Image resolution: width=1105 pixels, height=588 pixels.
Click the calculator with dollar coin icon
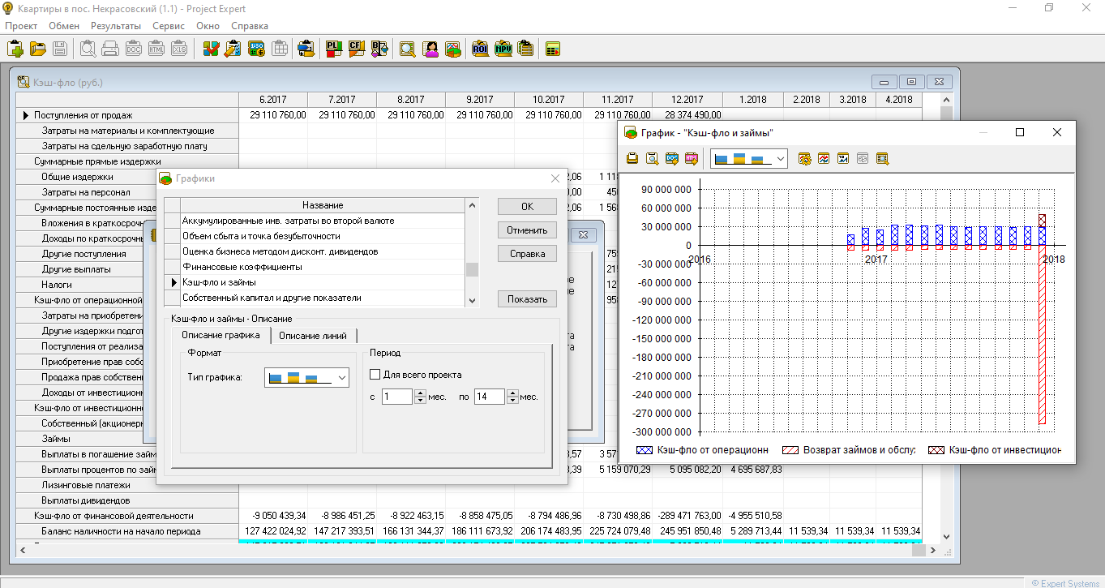257,49
